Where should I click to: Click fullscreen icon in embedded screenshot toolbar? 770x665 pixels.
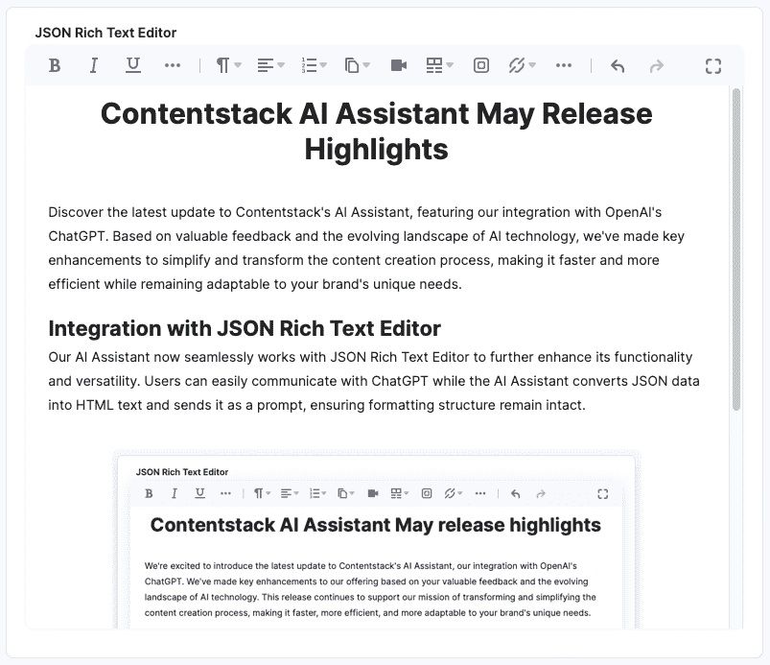point(603,494)
